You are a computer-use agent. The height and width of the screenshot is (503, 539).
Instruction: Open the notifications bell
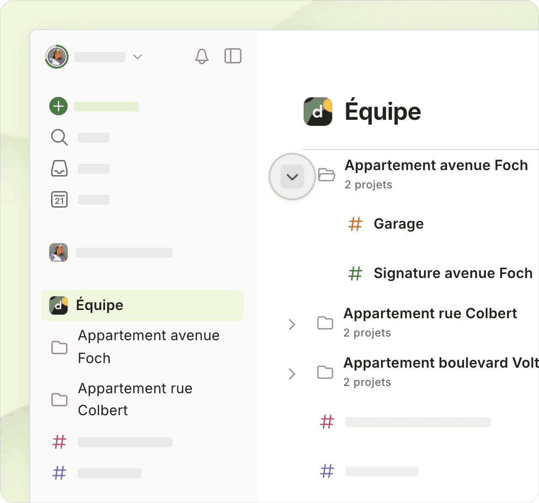201,56
